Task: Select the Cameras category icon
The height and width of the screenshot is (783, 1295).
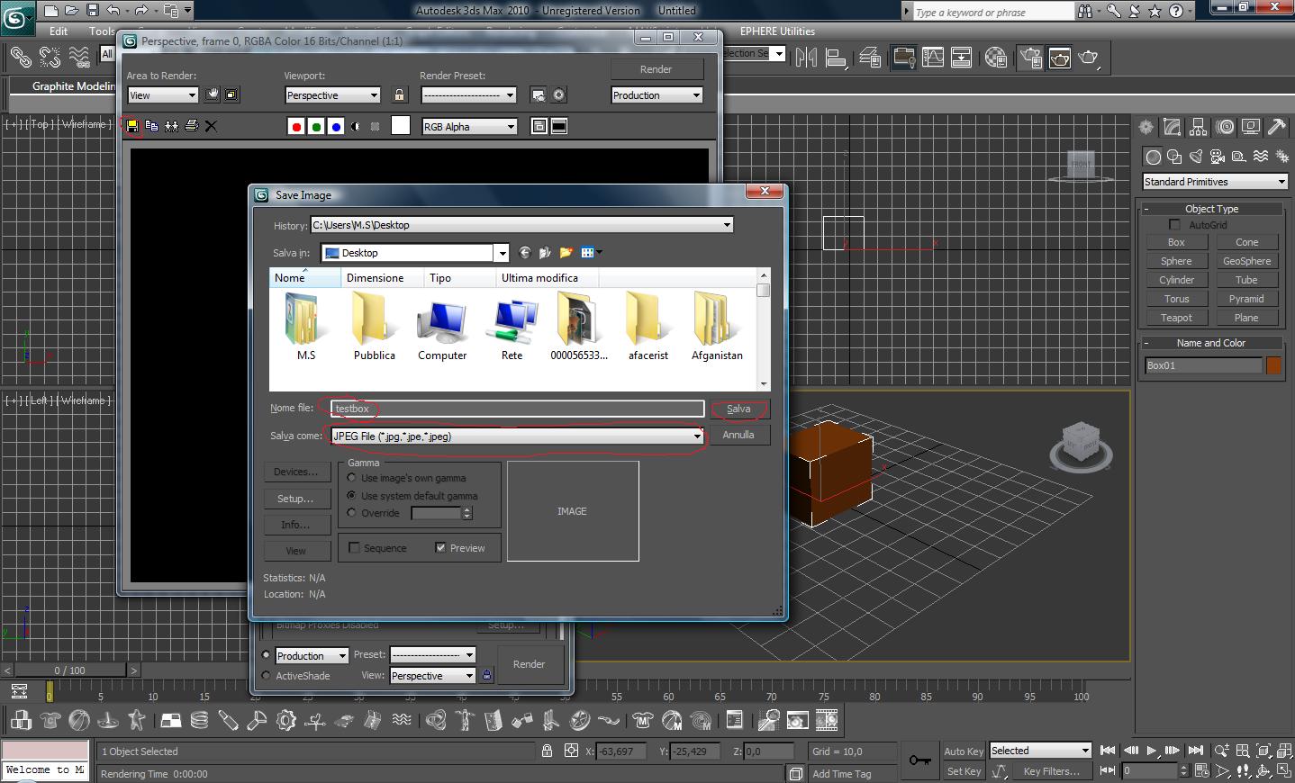Action: [1218, 157]
